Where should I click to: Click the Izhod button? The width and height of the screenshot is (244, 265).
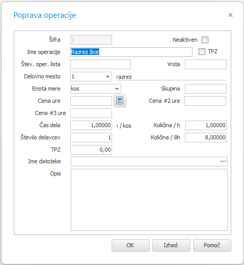point(171,245)
